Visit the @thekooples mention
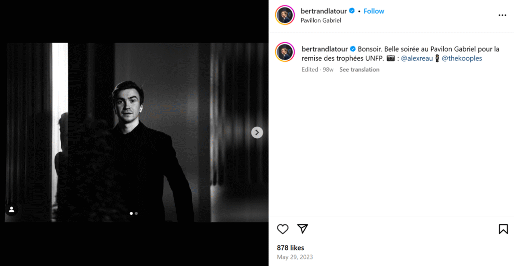 pos(462,58)
